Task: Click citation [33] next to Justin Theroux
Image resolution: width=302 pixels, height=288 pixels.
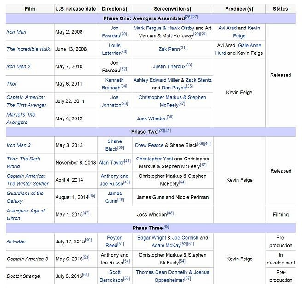Action: [x=189, y=65]
